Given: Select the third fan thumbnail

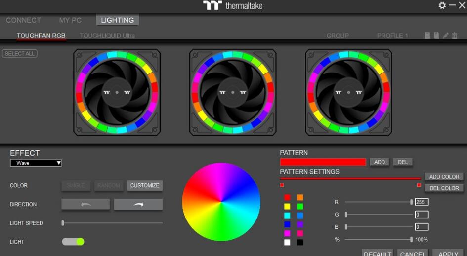Looking at the screenshot, I should click(348, 92).
